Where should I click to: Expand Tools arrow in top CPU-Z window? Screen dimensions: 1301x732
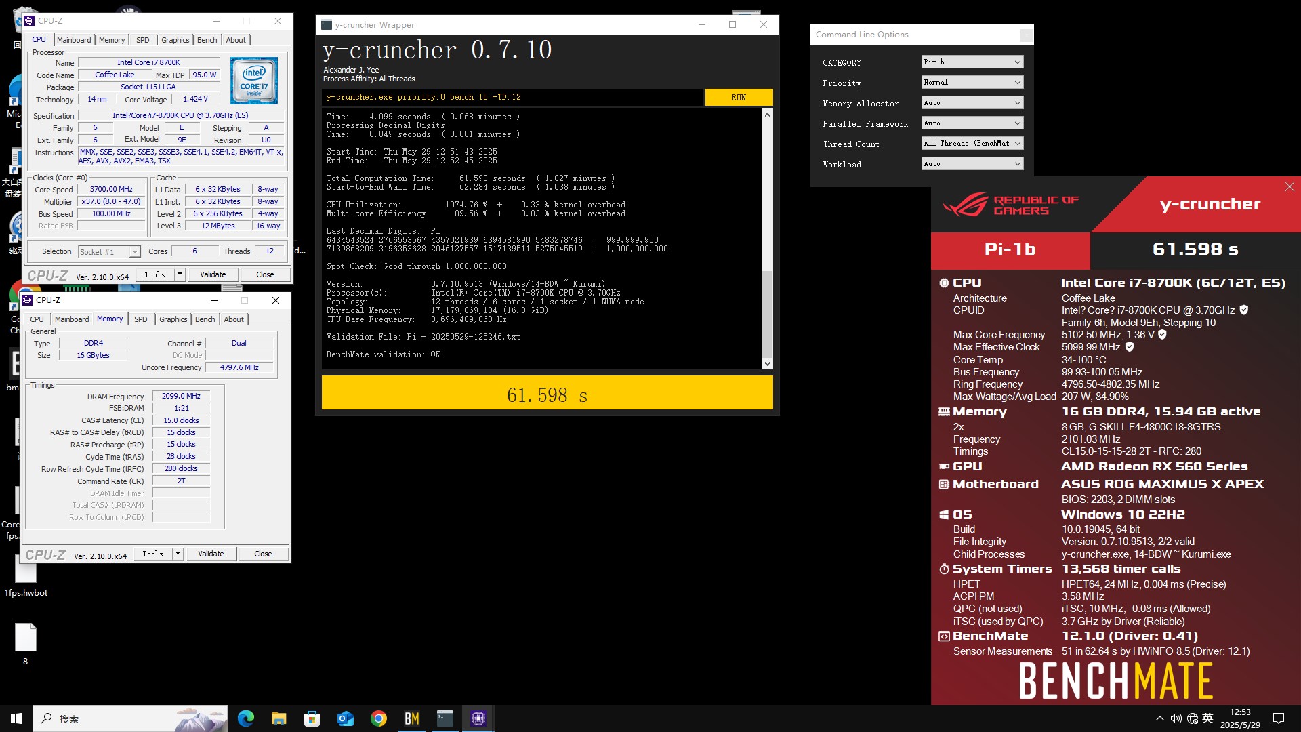(180, 274)
